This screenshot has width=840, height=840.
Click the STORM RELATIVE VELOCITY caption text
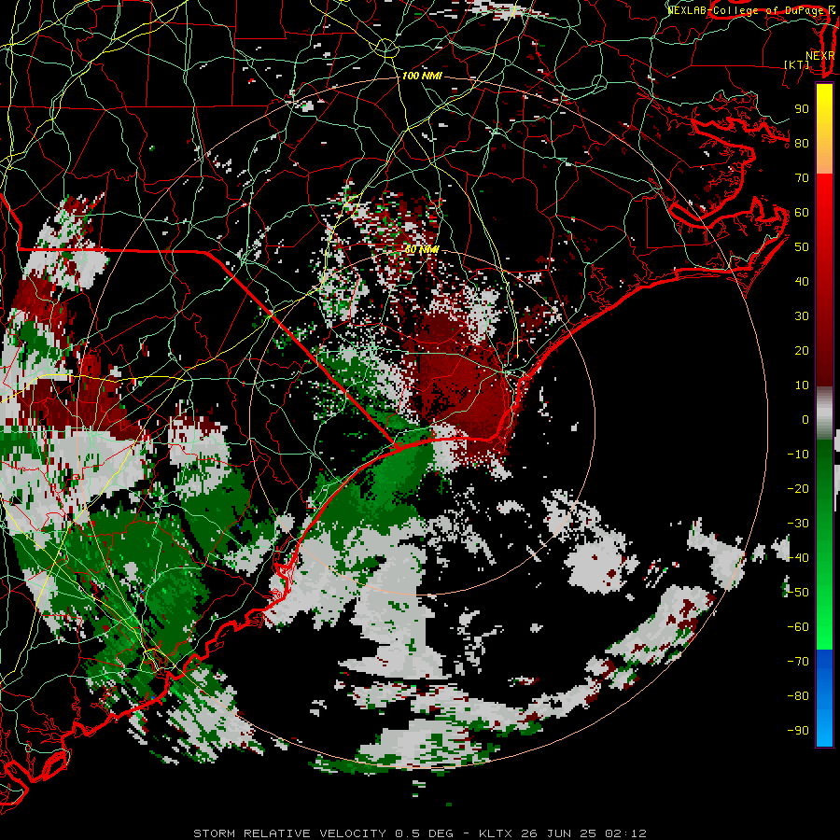(289, 833)
